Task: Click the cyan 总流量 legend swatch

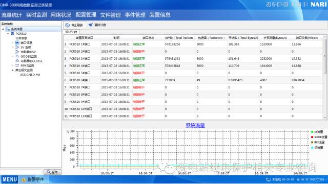Action: (312, 148)
